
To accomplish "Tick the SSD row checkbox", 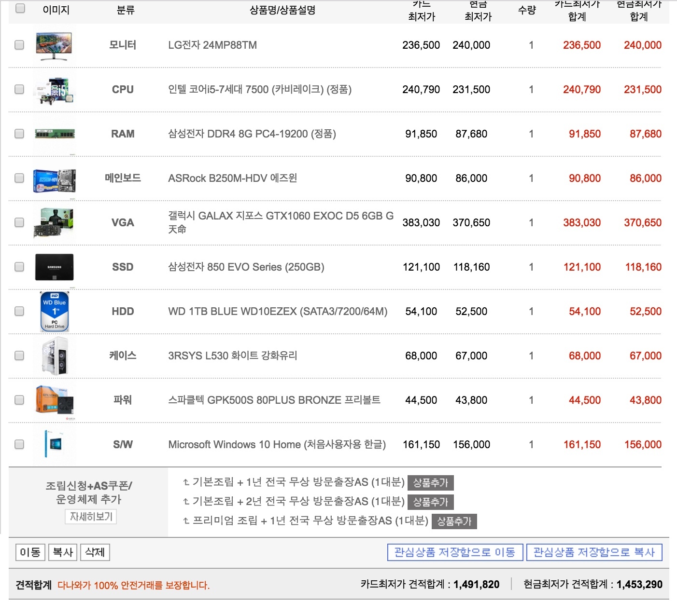I will point(19,267).
